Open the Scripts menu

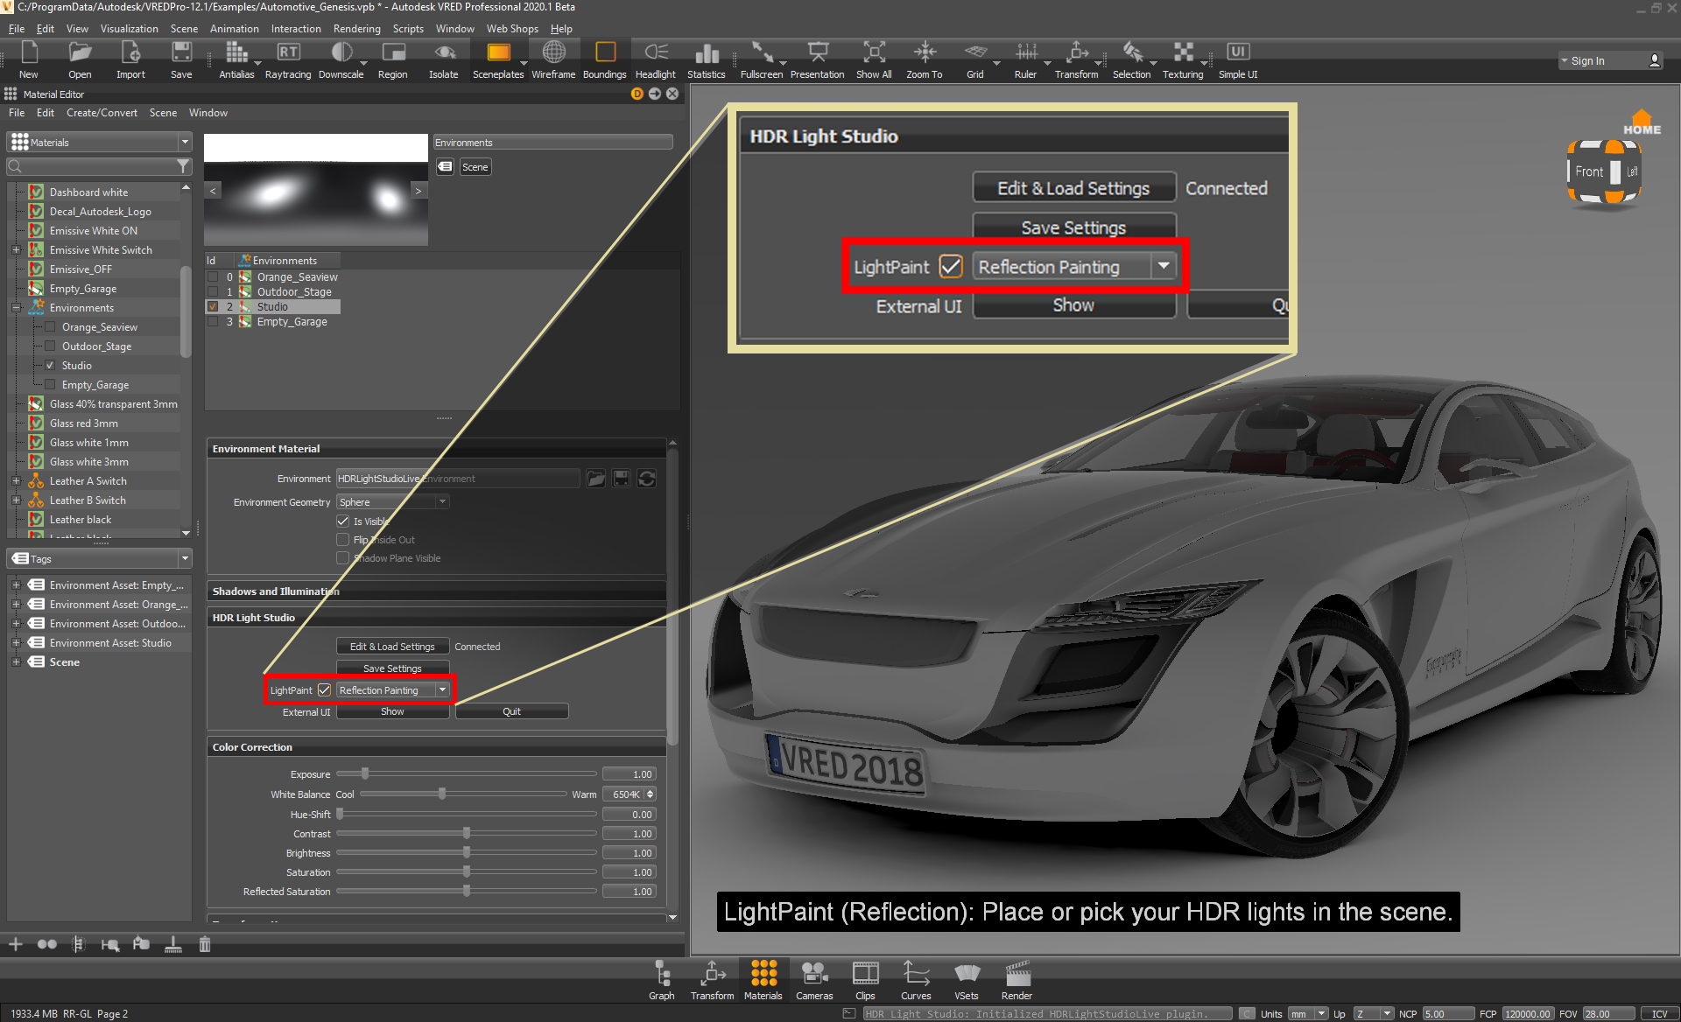click(x=408, y=29)
